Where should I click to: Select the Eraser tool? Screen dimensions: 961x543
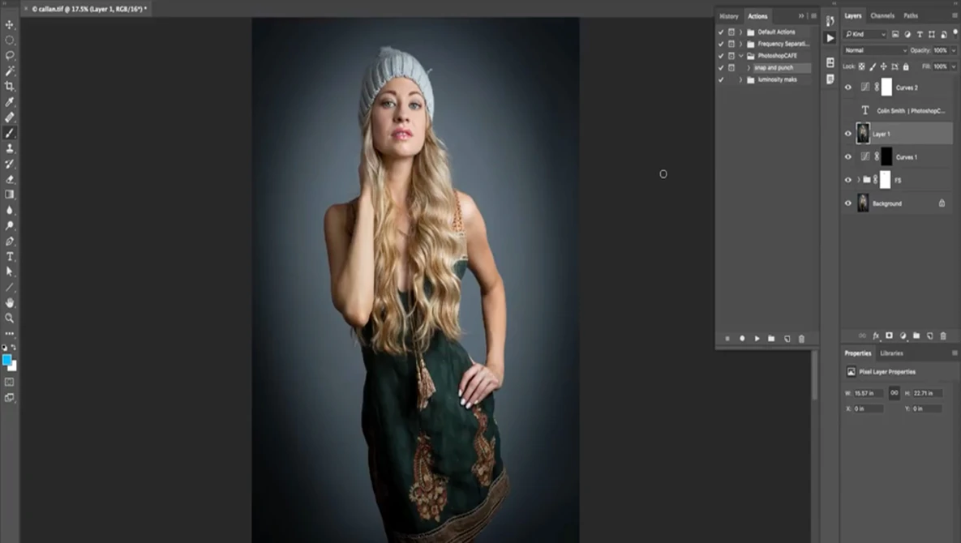tap(10, 179)
